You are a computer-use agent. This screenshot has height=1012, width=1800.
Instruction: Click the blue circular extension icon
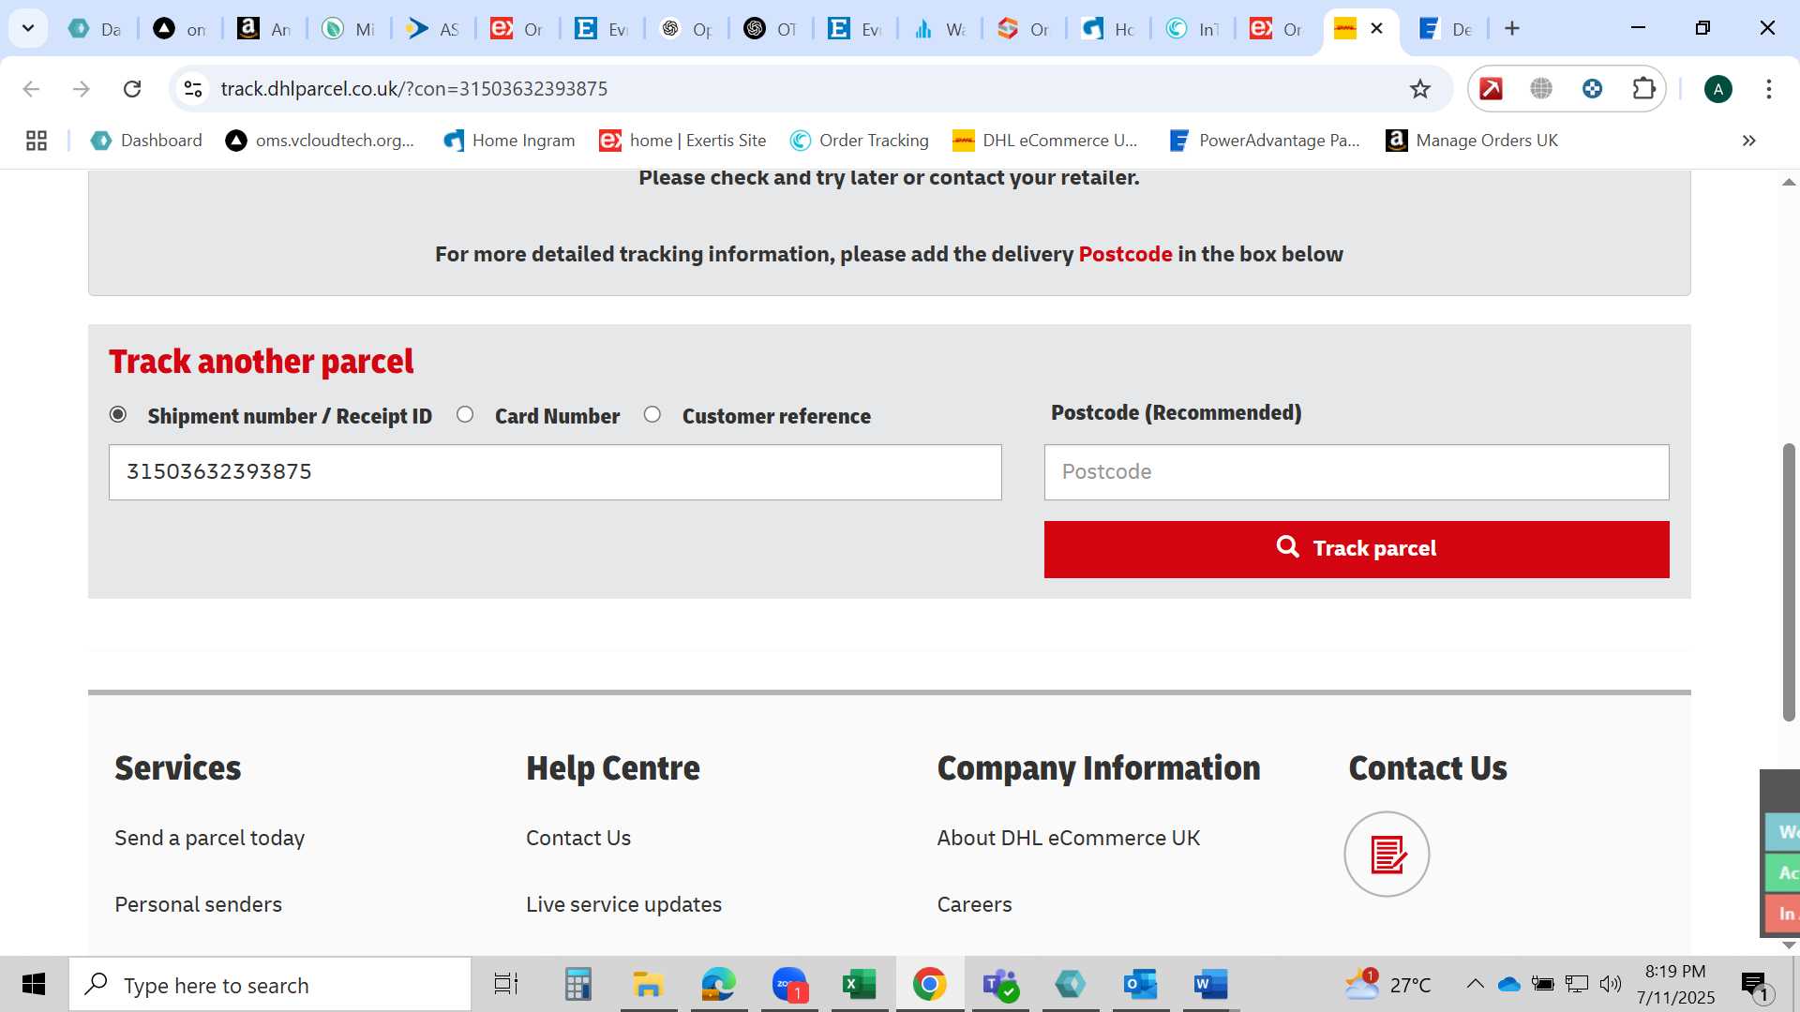(x=1592, y=89)
